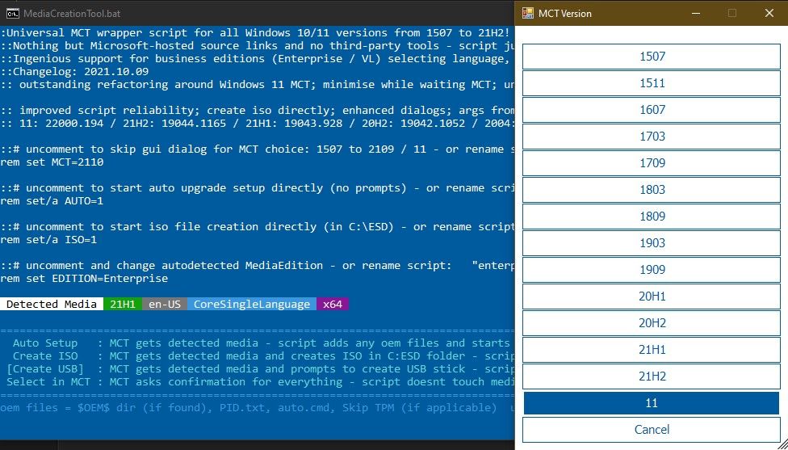The width and height of the screenshot is (788, 450).
Task: Click the CoreSingleLanguage edition tag
Action: pyautogui.click(x=252, y=305)
